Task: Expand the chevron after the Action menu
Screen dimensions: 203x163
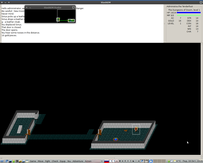Action: tap(102, 161)
